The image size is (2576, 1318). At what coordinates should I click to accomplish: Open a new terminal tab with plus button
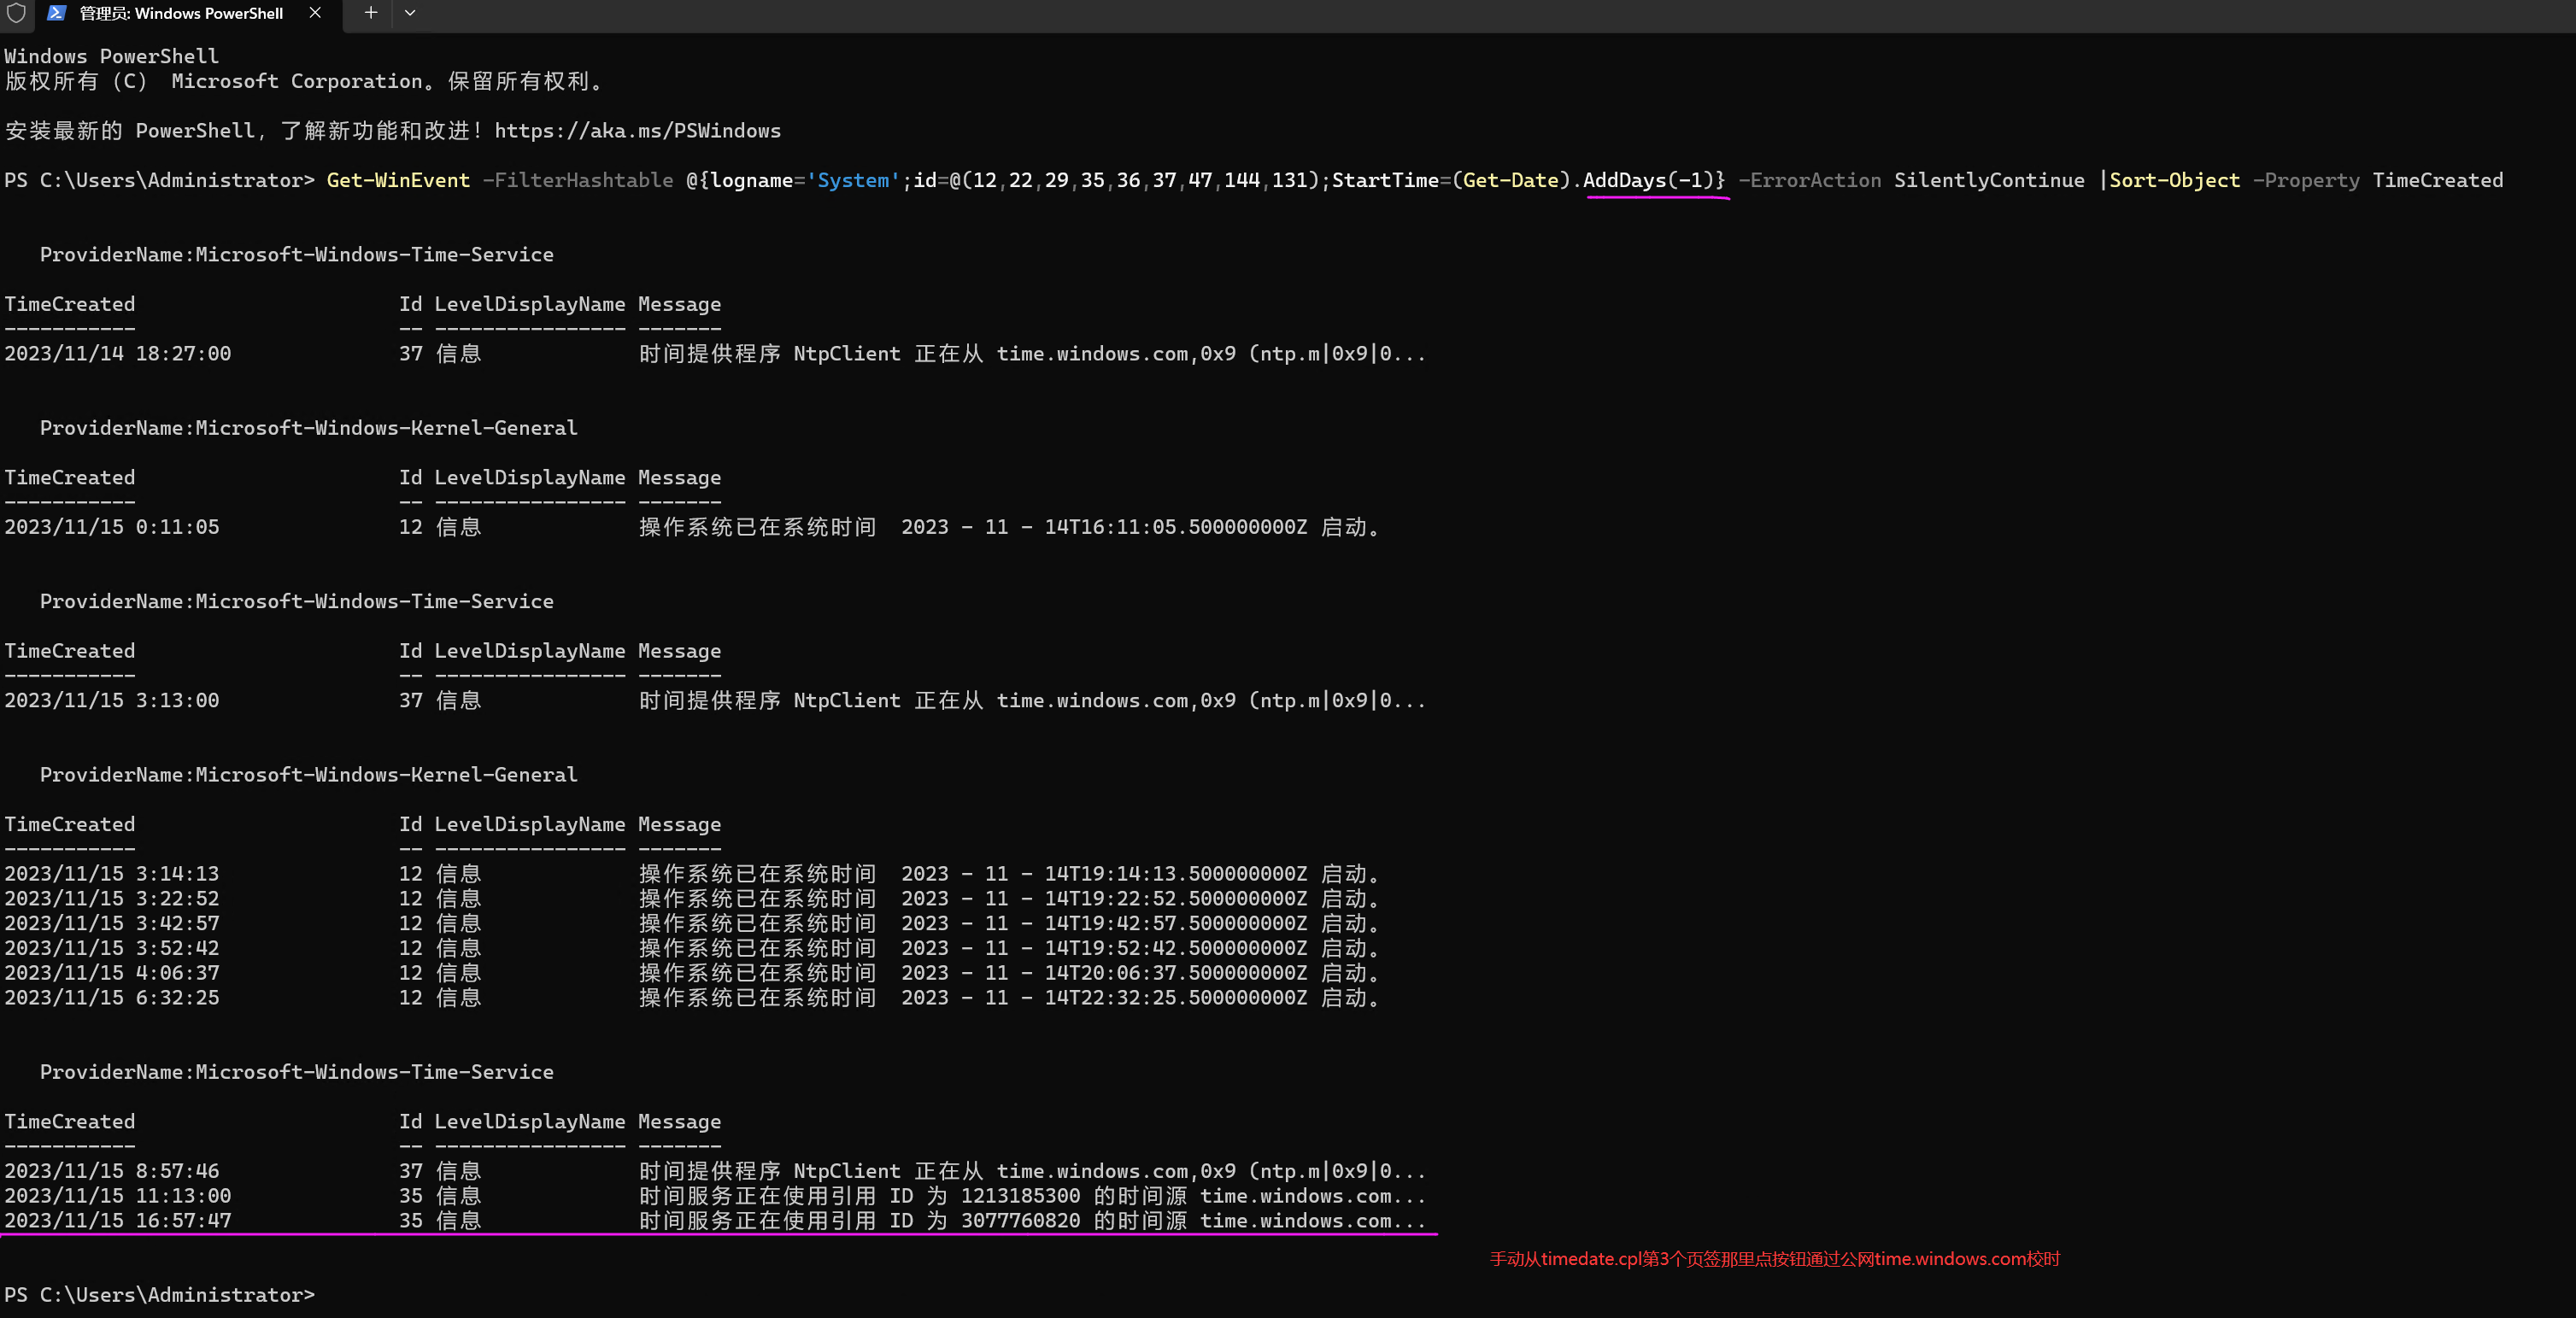pyautogui.click(x=370, y=13)
